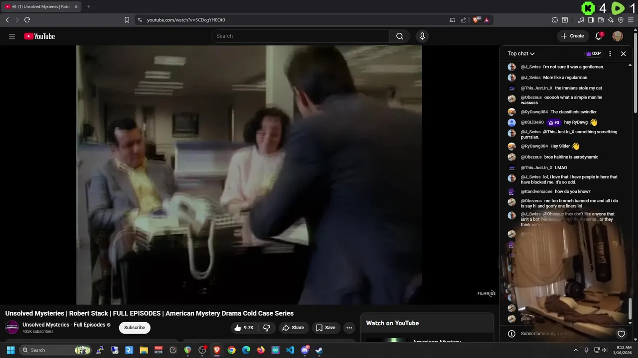
Task: Click the site settings icon beside URL
Action: tap(140, 20)
